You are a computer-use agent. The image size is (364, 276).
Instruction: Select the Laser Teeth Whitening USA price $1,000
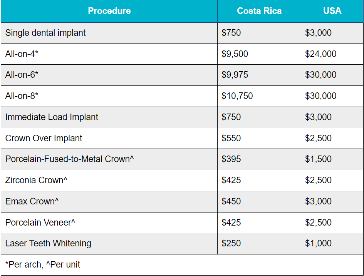coord(318,243)
